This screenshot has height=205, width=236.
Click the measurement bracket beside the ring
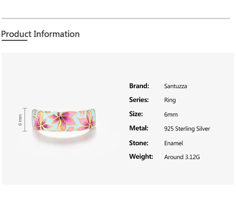25,120
